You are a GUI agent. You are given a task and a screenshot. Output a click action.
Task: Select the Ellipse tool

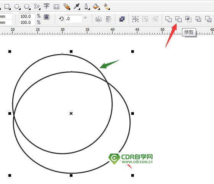17,6
